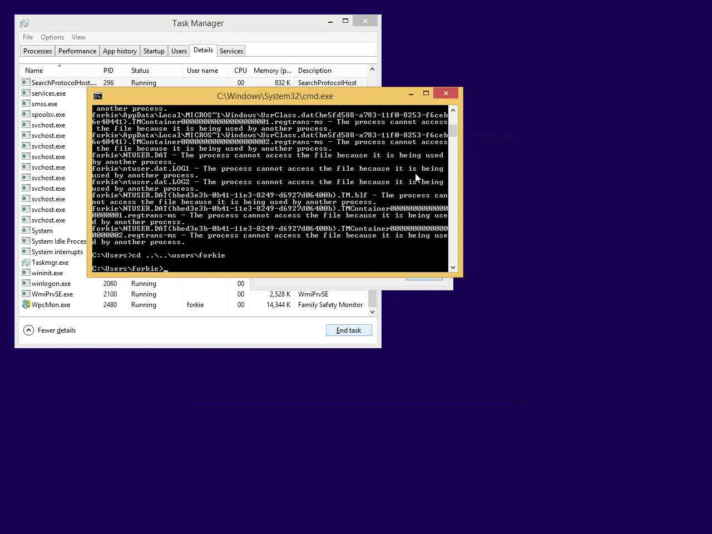Switch to the Users tab
The height and width of the screenshot is (534, 712).
(179, 51)
